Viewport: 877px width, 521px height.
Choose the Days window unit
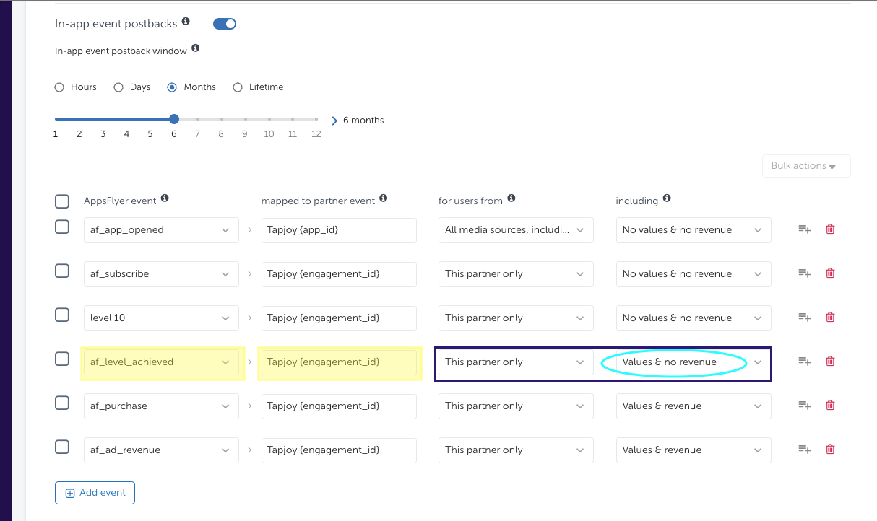pyautogui.click(x=119, y=87)
